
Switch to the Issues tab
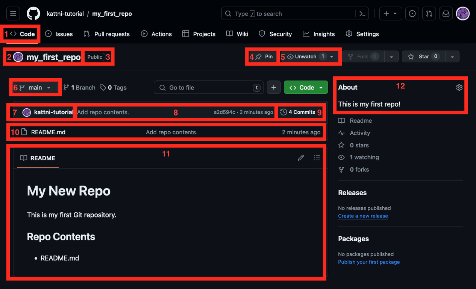pos(59,34)
